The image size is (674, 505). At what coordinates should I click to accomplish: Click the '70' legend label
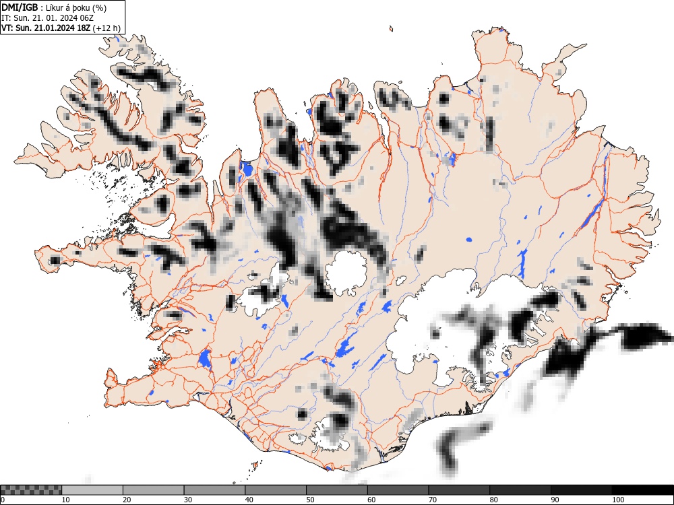tap(433, 500)
